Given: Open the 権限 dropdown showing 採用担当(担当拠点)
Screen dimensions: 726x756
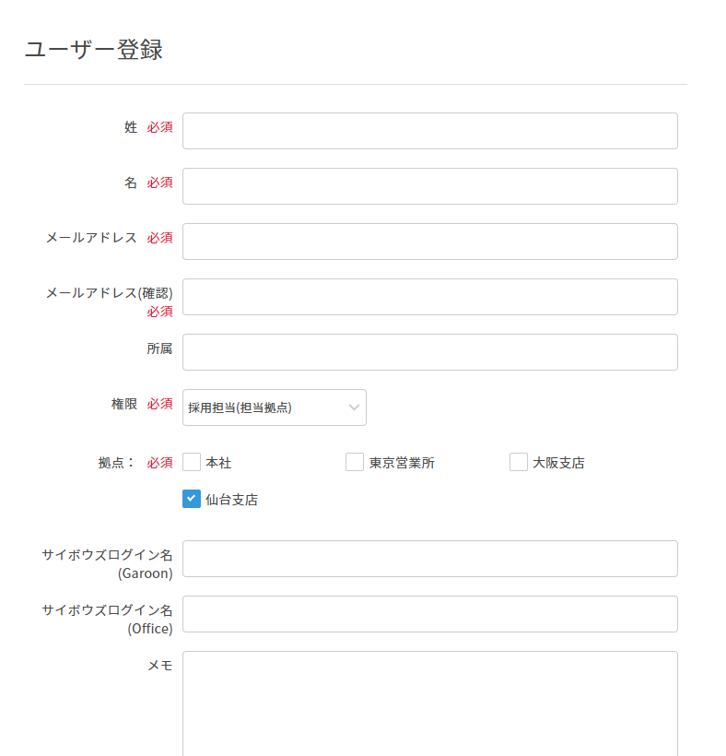Looking at the screenshot, I should point(274,408).
